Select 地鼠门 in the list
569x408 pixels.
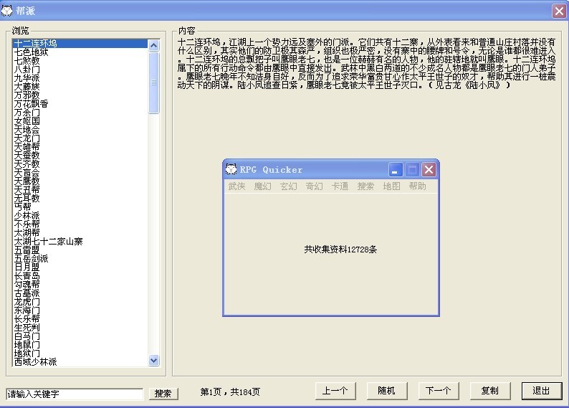[x=80, y=345]
